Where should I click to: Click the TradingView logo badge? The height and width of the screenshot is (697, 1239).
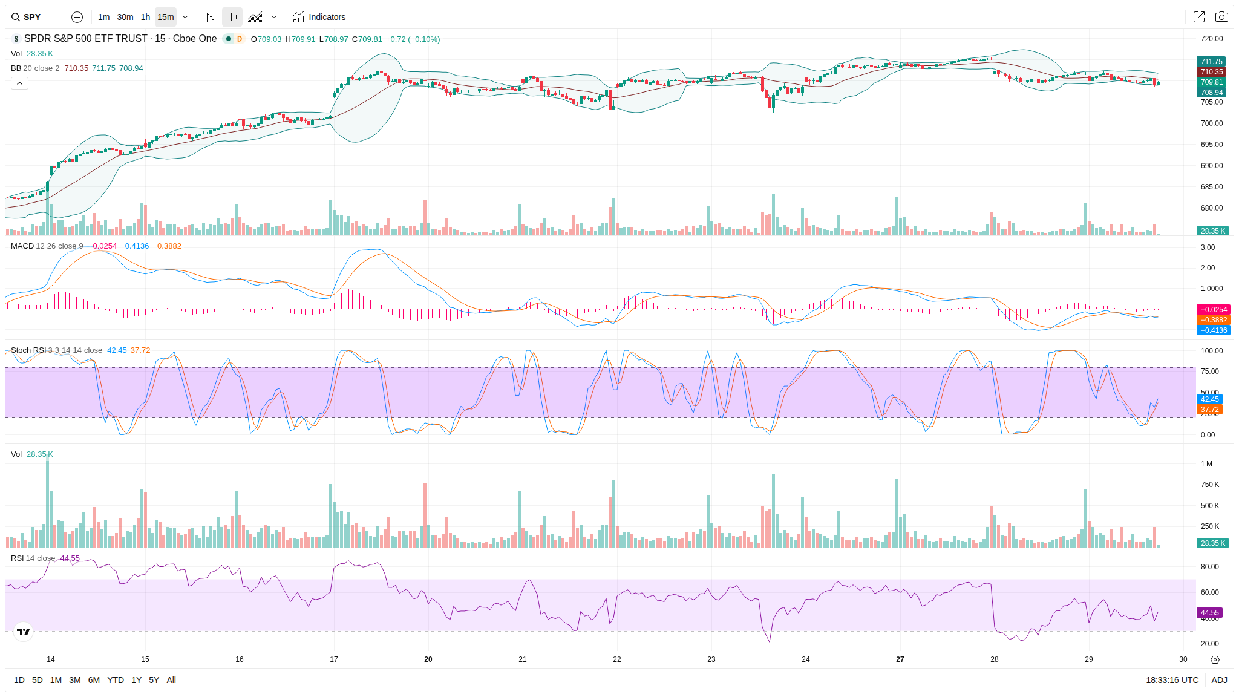pos(24,632)
